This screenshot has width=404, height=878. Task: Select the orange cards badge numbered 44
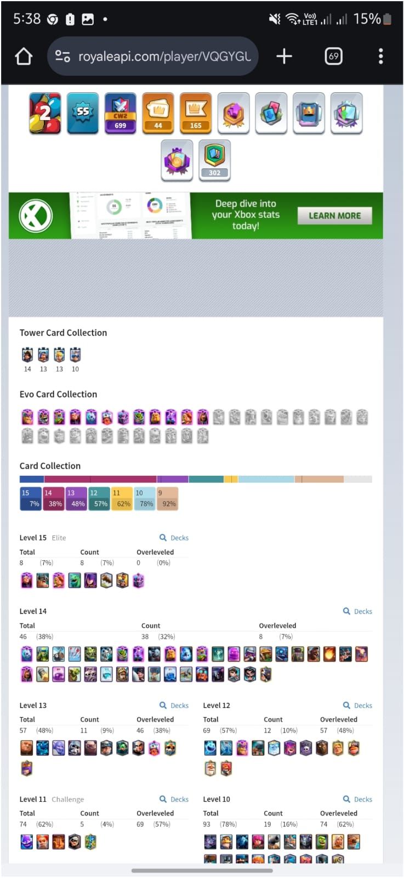(x=158, y=113)
